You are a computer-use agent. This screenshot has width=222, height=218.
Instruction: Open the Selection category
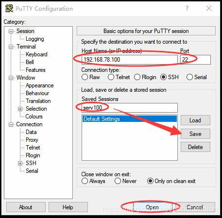[x=36, y=109]
